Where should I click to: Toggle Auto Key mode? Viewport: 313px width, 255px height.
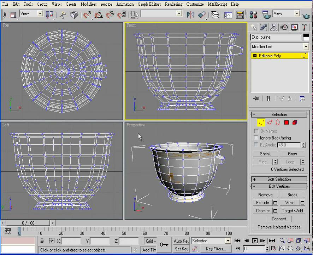click(x=181, y=241)
